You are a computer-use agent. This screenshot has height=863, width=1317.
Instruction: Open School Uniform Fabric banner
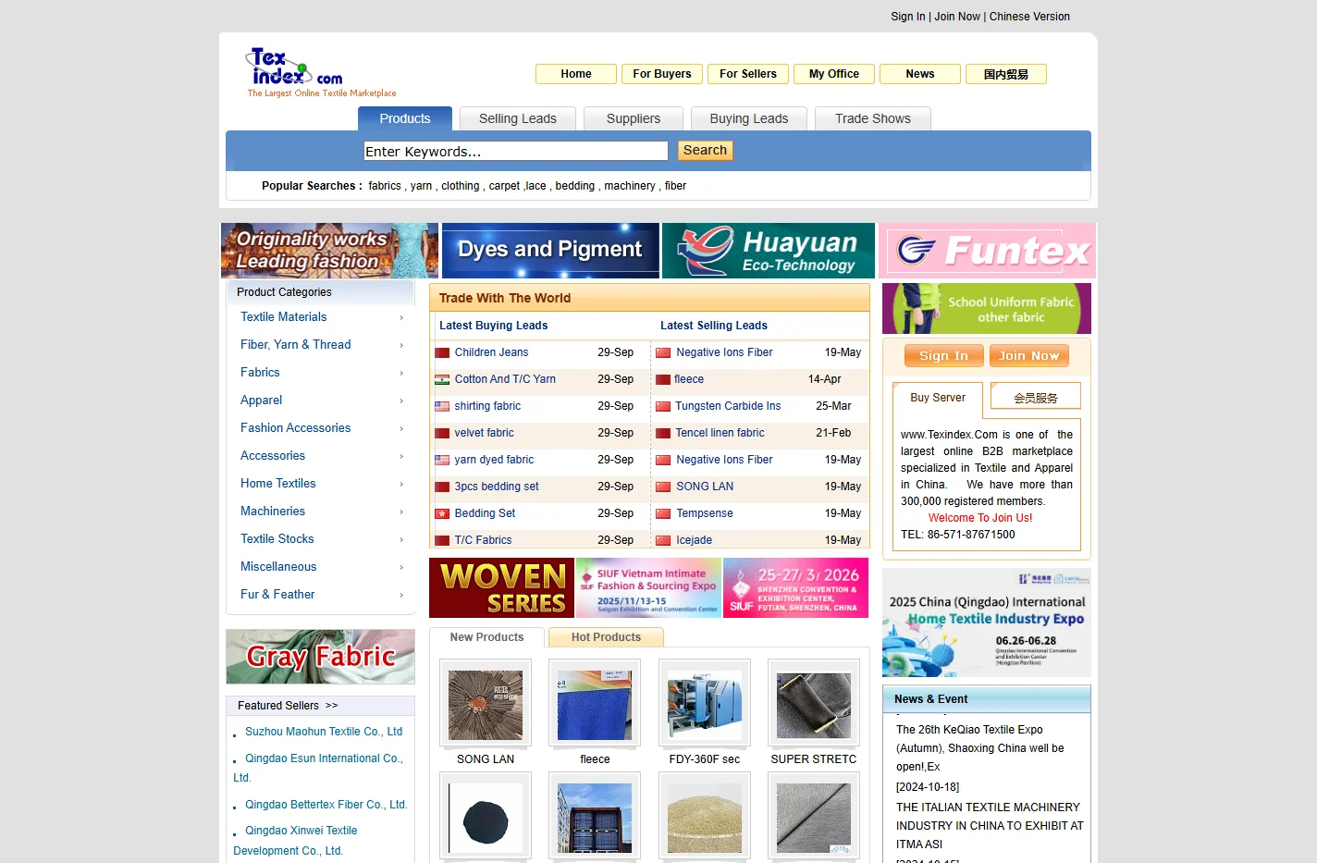(987, 309)
